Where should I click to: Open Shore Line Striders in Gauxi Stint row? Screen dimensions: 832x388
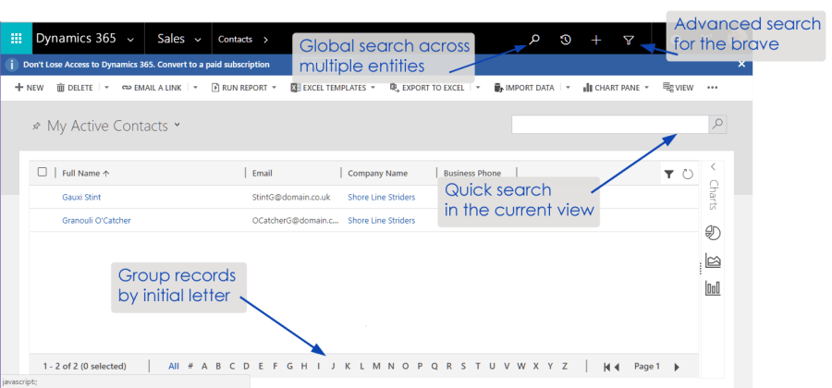(382, 197)
